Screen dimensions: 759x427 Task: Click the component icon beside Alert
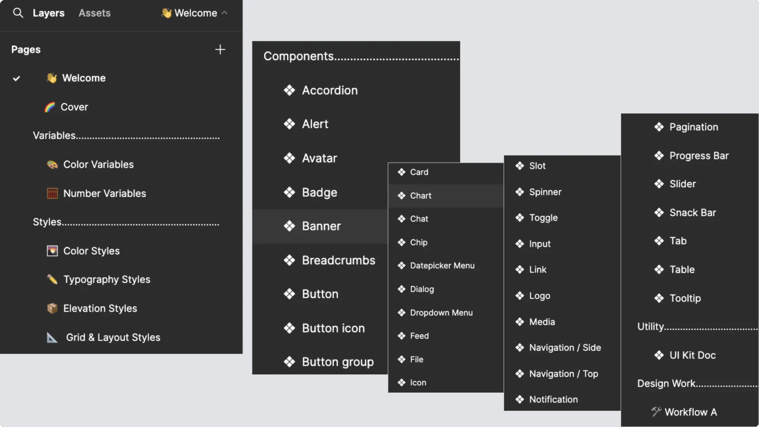(x=289, y=124)
